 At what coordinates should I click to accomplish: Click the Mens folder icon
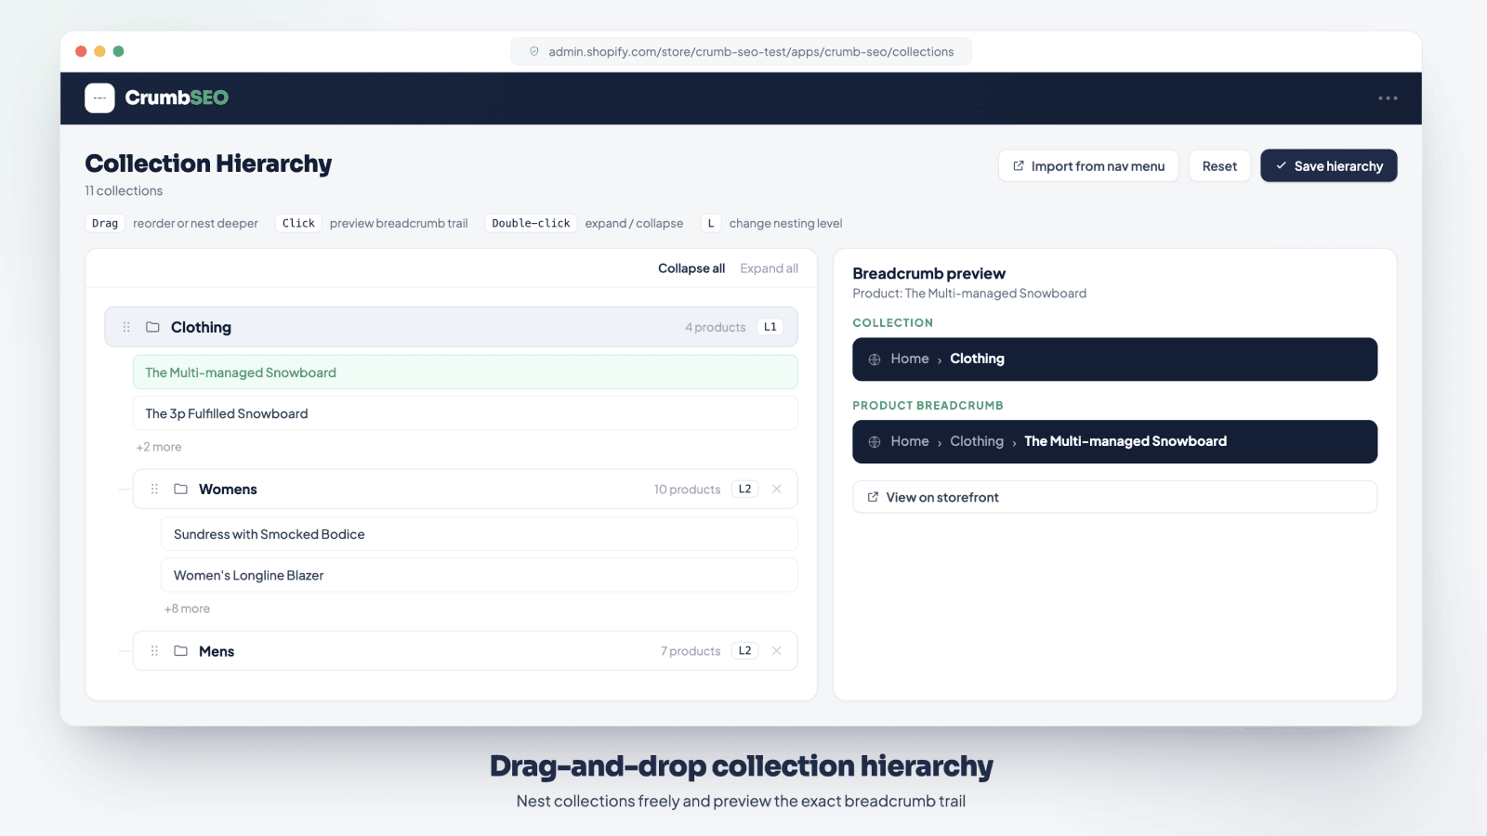[180, 651]
